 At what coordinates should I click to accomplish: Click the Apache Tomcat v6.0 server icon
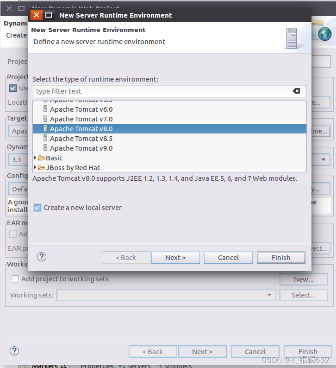pyautogui.click(x=45, y=109)
